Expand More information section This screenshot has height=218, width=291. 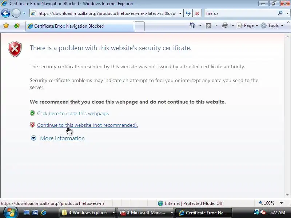(33, 138)
